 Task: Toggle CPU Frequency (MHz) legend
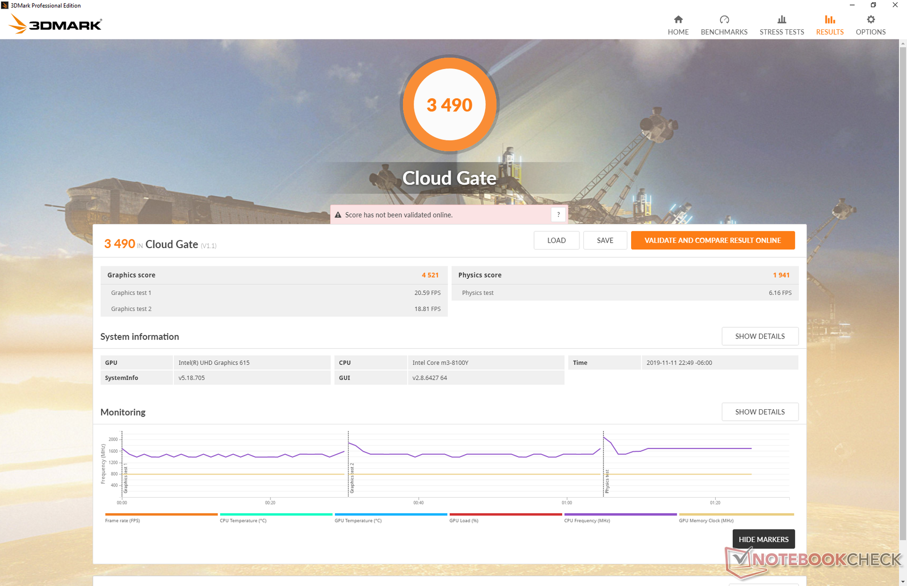click(x=620, y=518)
